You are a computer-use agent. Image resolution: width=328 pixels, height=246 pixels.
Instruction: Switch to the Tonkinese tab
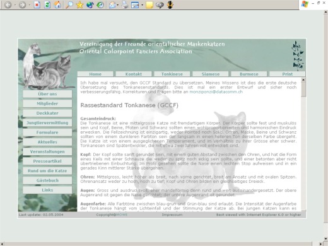tap(172, 74)
